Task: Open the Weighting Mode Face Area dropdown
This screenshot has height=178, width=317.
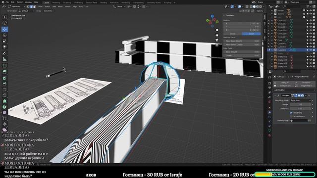Action: (x=301, y=100)
